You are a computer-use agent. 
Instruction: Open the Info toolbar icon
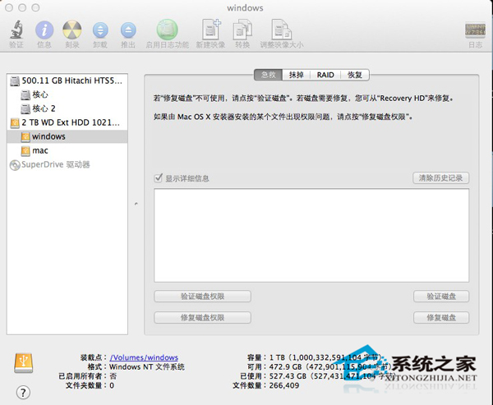(44, 30)
